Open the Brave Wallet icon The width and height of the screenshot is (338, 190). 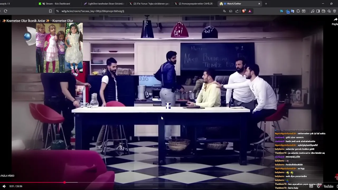point(323,11)
